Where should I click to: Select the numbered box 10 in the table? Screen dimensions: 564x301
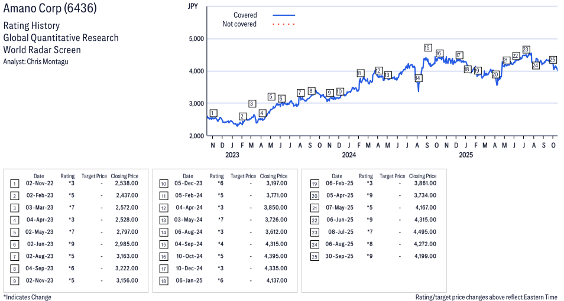tap(163, 184)
